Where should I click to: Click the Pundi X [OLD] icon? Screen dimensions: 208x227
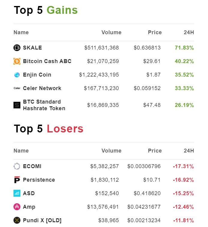(x=17, y=220)
